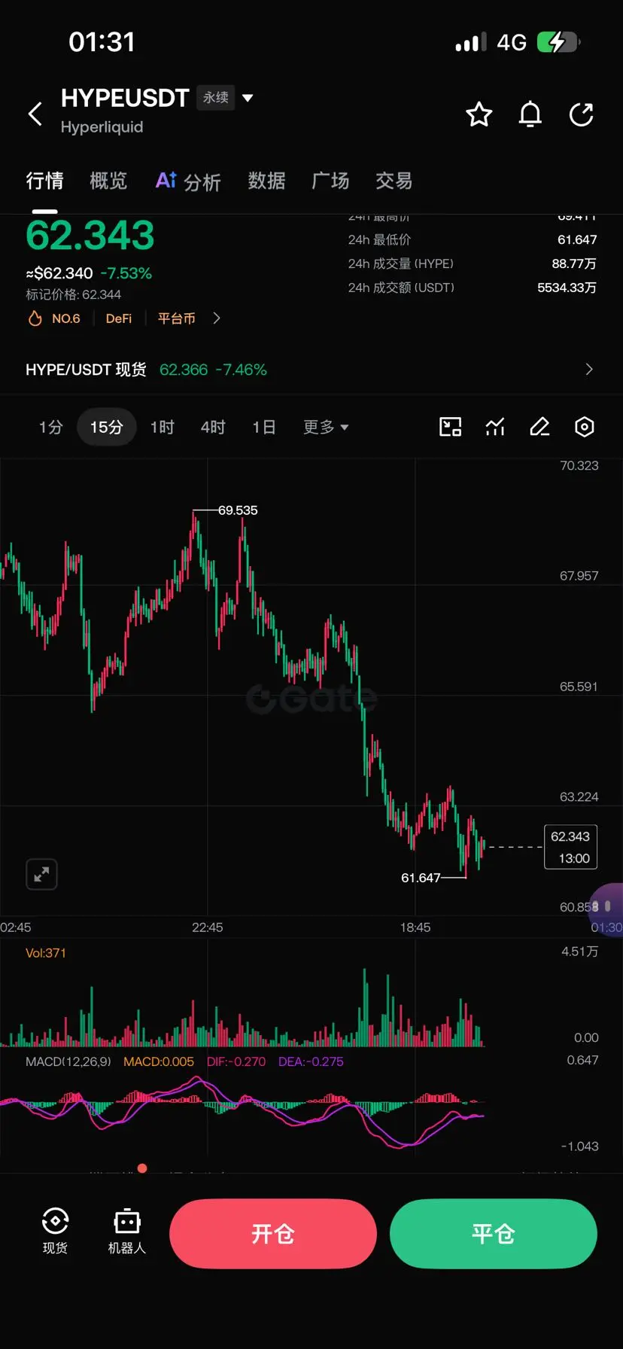
Task: Tap the spot price 62.366 text
Action: click(x=184, y=370)
